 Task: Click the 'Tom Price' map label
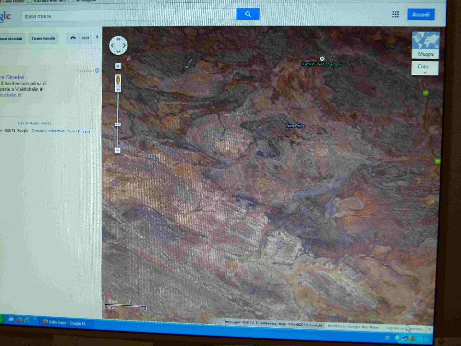pos(295,126)
